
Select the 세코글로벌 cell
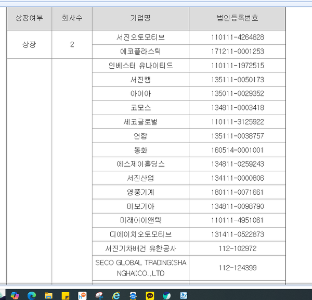[x=140, y=122]
